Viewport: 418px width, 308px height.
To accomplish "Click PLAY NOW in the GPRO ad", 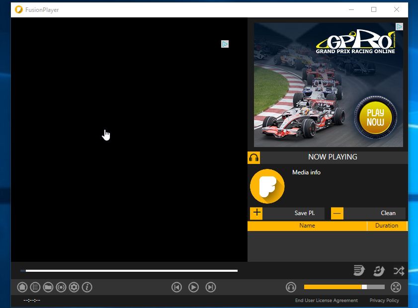I will tap(375, 117).
